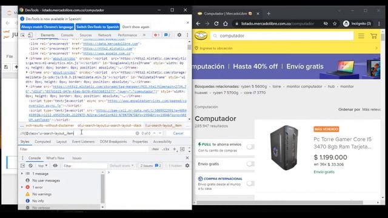
Task: Toggle element state :hov button
Action: point(155,150)
